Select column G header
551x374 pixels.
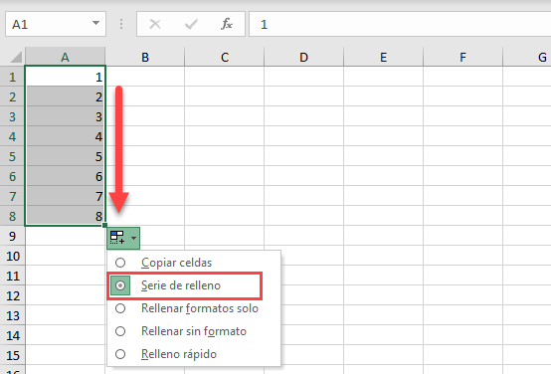coord(527,57)
